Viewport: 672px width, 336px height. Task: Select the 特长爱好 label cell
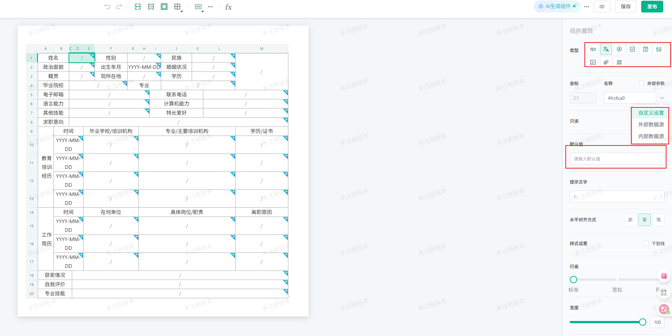pyautogui.click(x=176, y=113)
